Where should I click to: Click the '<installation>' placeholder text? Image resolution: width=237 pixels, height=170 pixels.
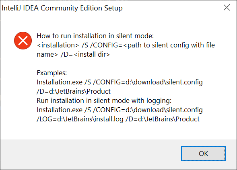pos(58,45)
